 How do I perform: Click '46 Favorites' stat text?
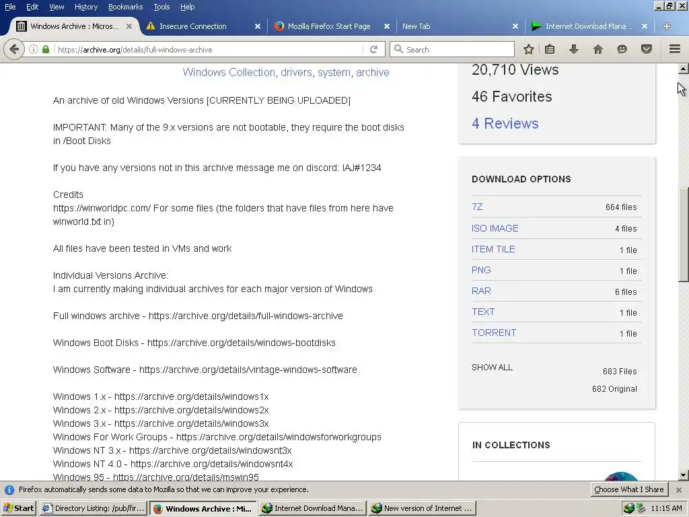[x=512, y=97]
